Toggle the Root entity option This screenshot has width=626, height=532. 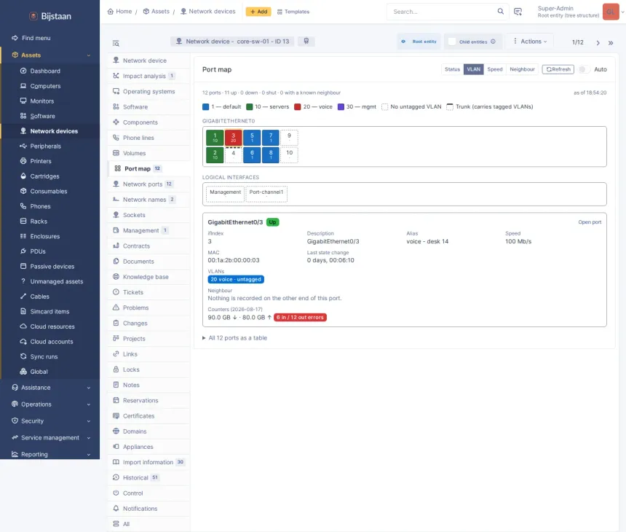[x=419, y=42]
